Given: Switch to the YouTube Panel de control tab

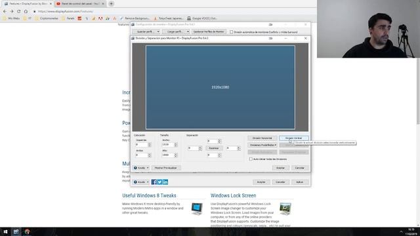Looking at the screenshot, I should [x=80, y=4].
